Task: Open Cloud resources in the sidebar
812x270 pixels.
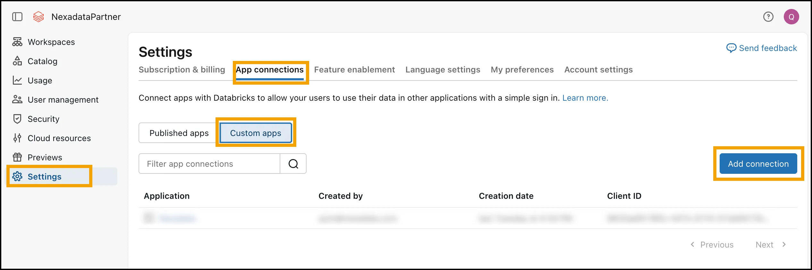Action: (59, 138)
